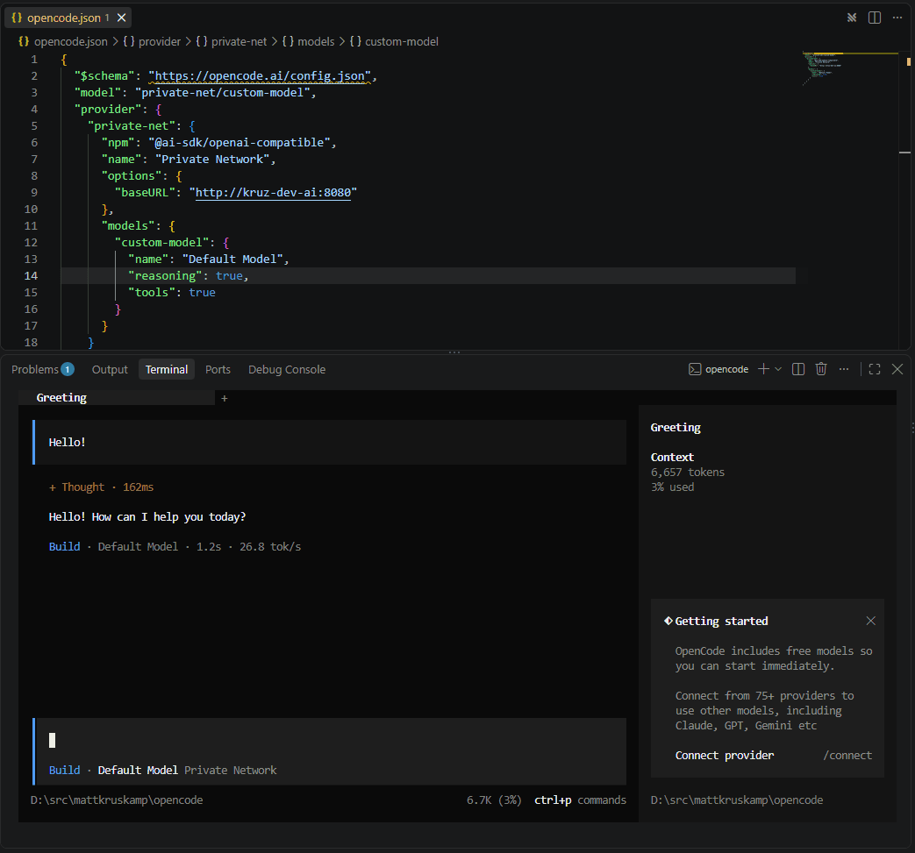Open the baseURL kruz-dev-ai:8080 link
The width and height of the screenshot is (915, 853).
tap(273, 192)
